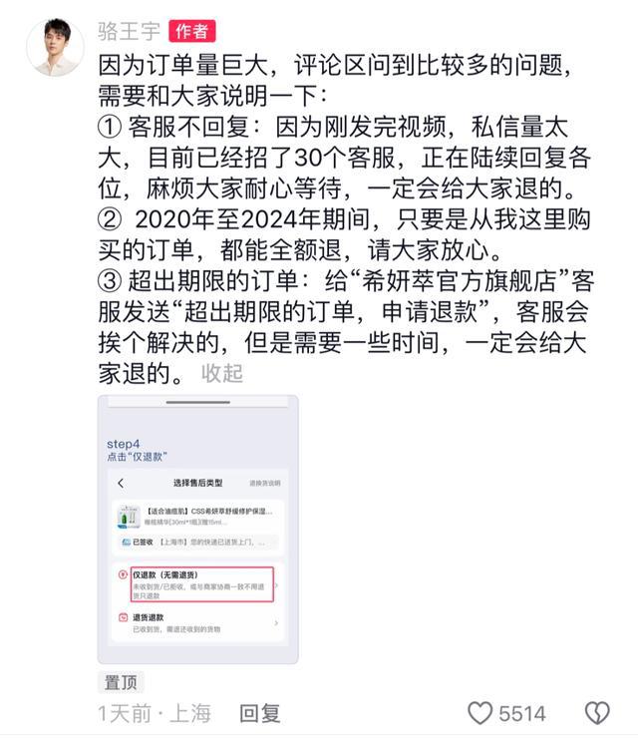The width and height of the screenshot is (638, 740).
Task: Open the 退换货说明 link
Action: pos(265,484)
